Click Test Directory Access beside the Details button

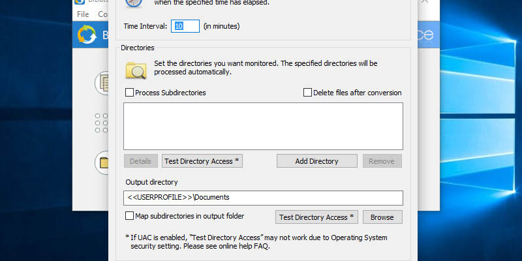202,161
